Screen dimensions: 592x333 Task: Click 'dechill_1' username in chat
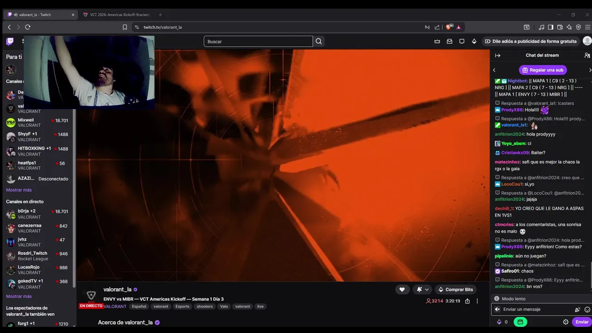coord(504,209)
